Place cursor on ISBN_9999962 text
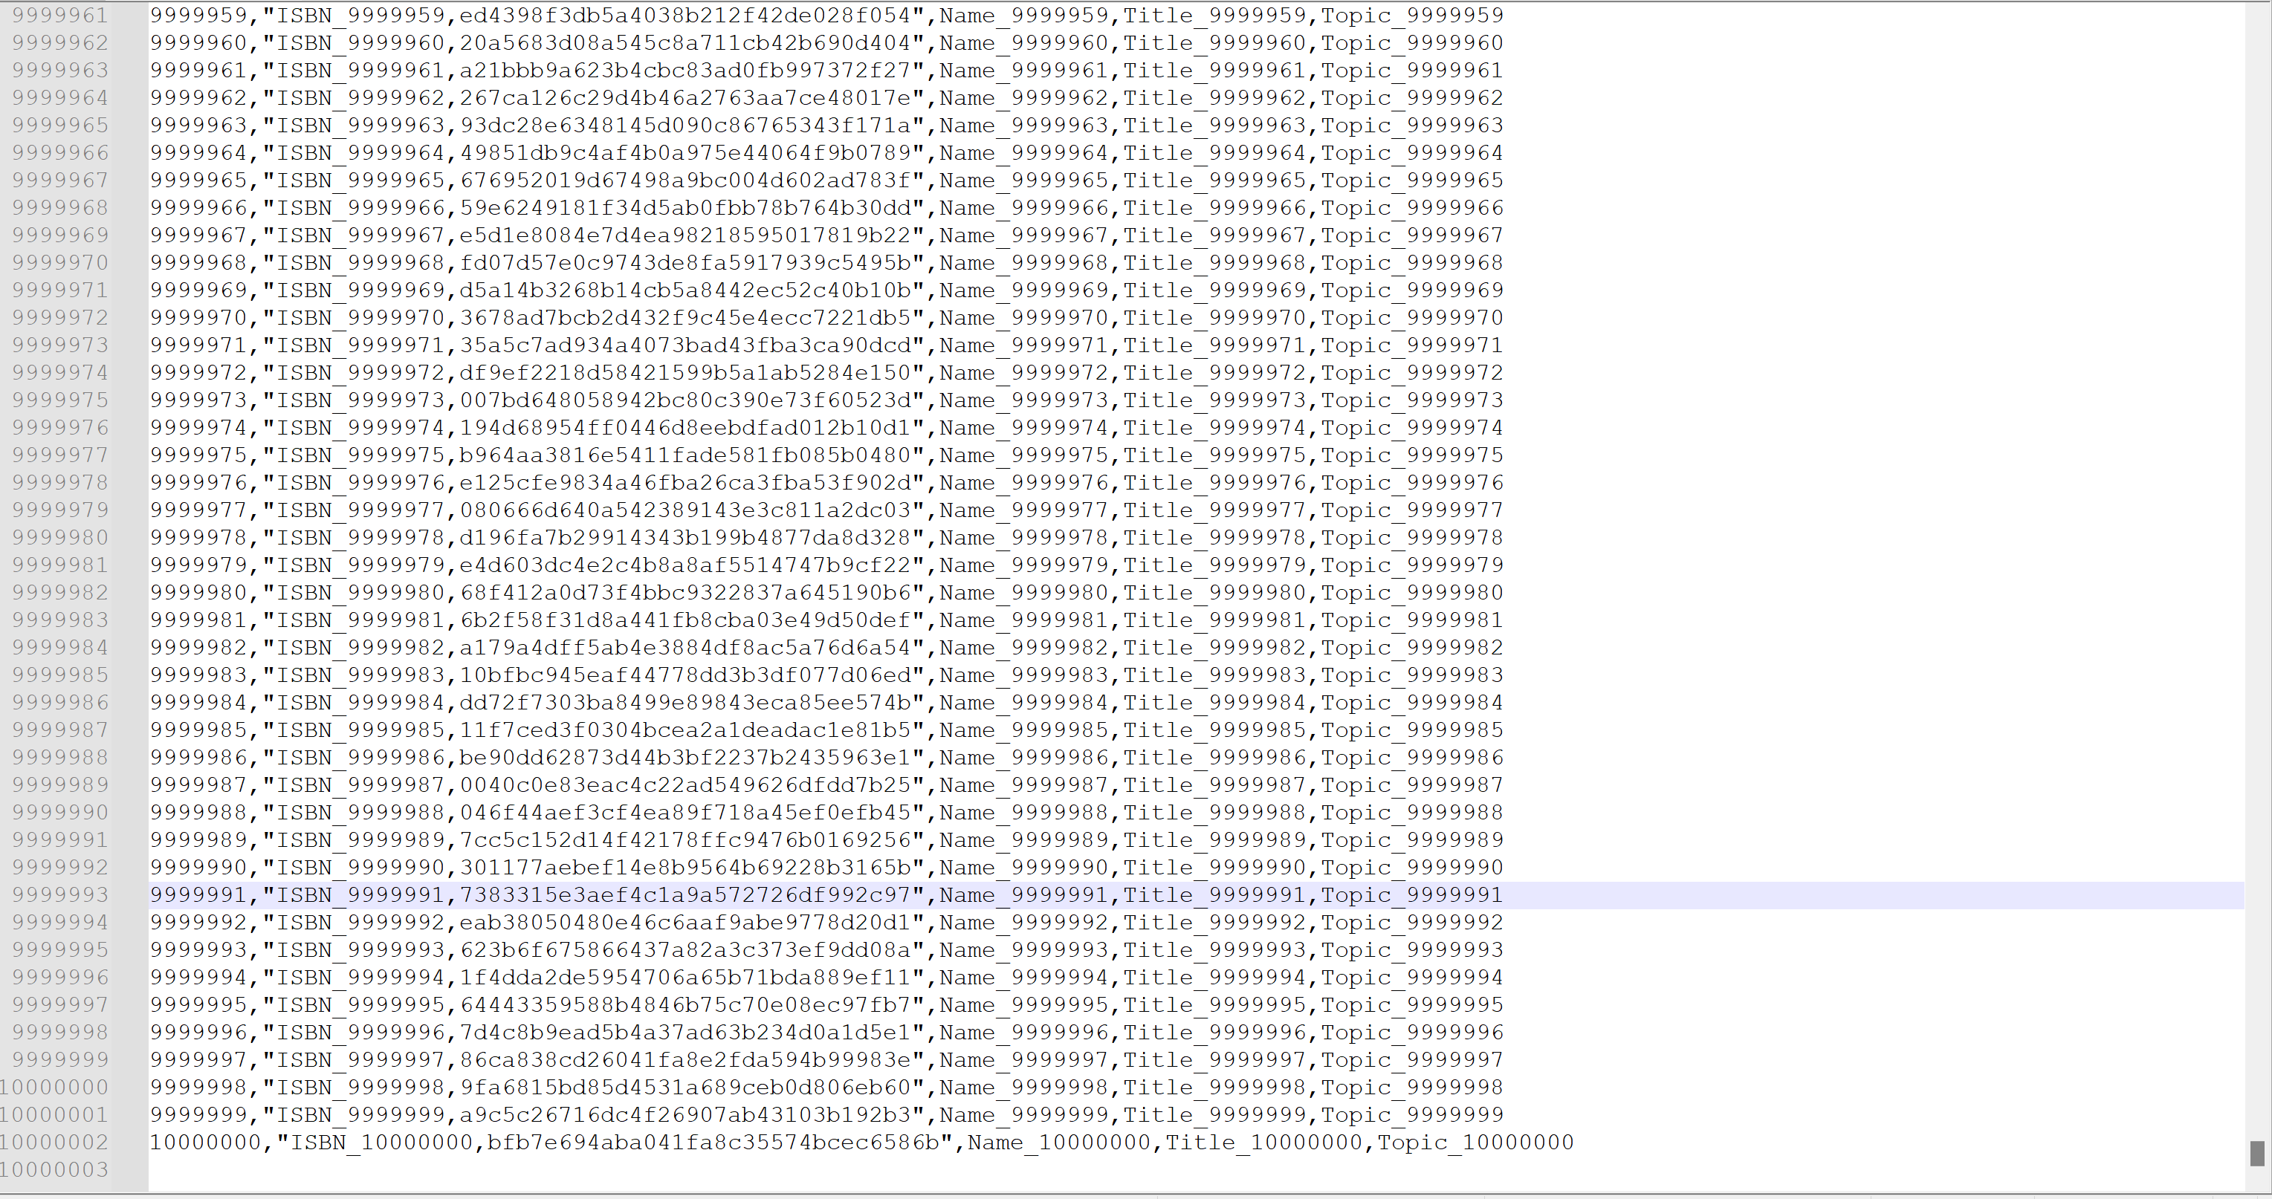The width and height of the screenshot is (2272, 1199). click(x=360, y=98)
